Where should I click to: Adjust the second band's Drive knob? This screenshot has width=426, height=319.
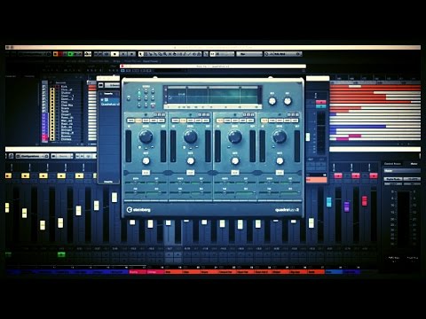pyautogui.click(x=191, y=136)
